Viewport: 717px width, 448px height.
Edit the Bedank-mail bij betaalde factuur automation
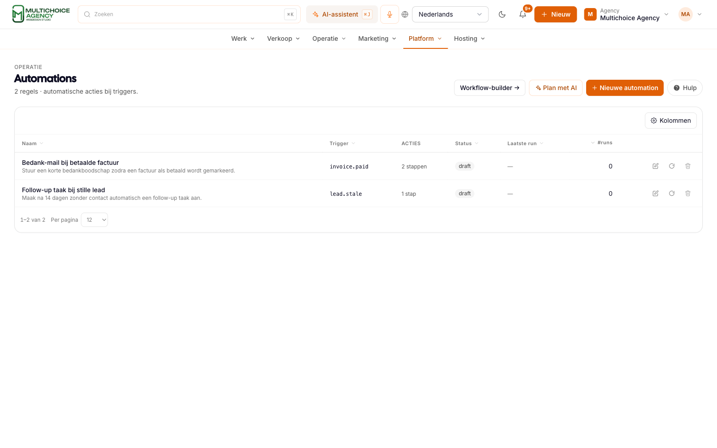[655, 166]
